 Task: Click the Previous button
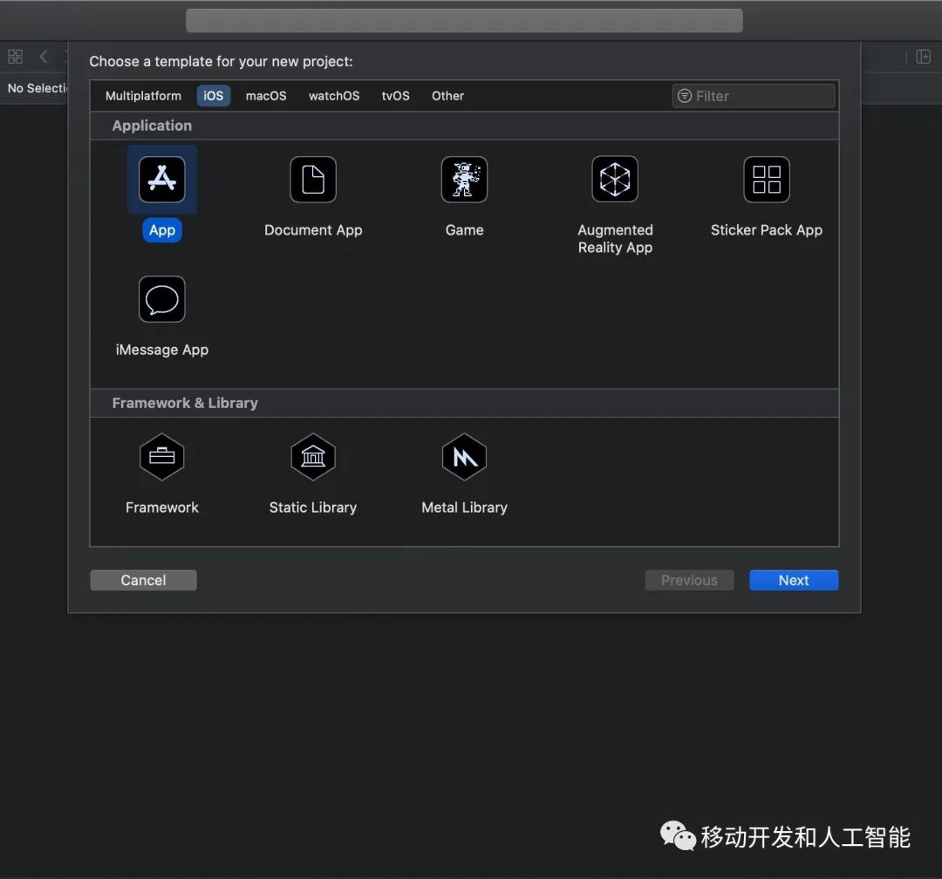(x=689, y=580)
